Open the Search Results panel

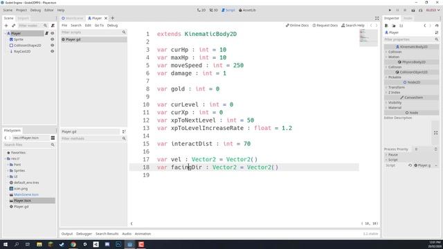pyautogui.click(x=107, y=234)
